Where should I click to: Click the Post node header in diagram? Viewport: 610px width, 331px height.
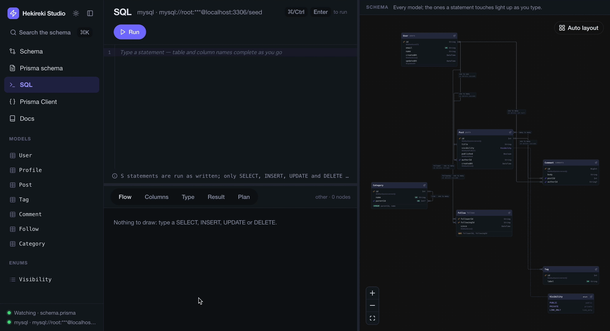[x=485, y=132]
